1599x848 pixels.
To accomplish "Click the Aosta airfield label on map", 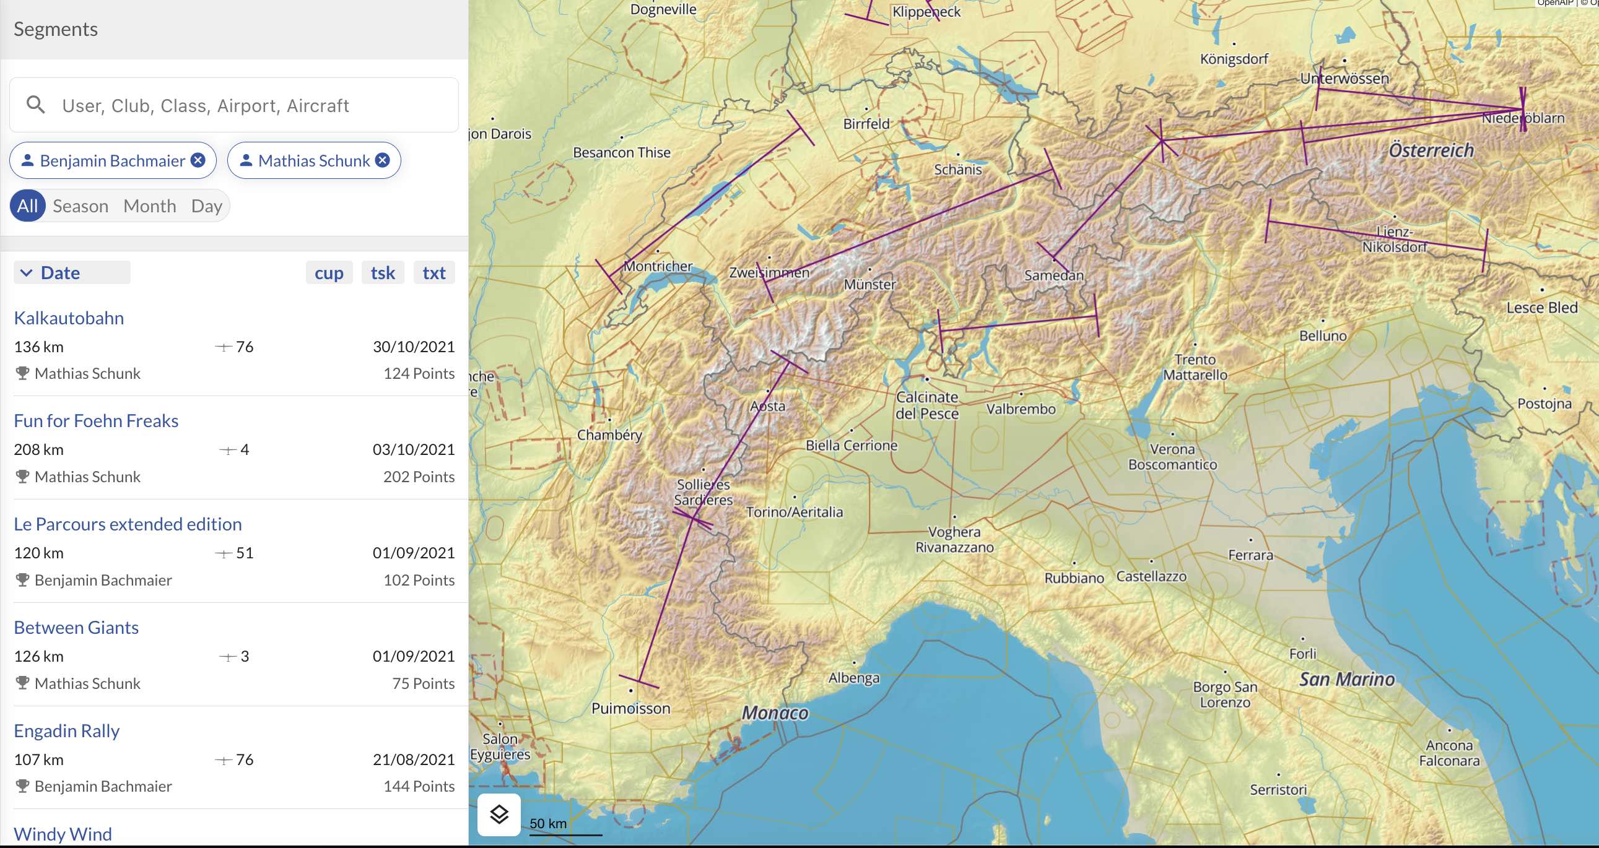I will (x=768, y=406).
